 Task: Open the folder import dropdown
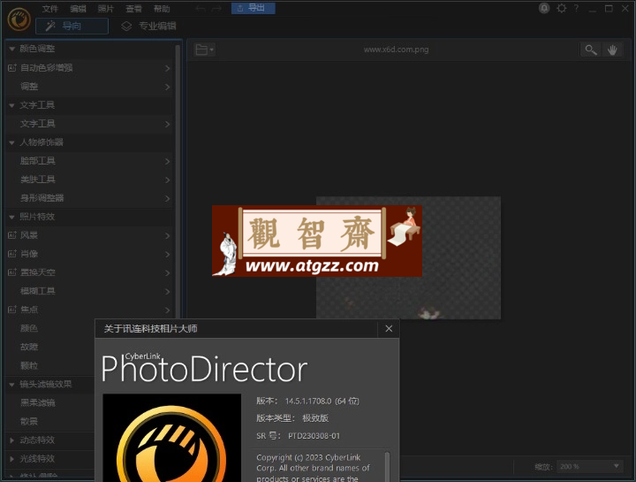click(204, 50)
